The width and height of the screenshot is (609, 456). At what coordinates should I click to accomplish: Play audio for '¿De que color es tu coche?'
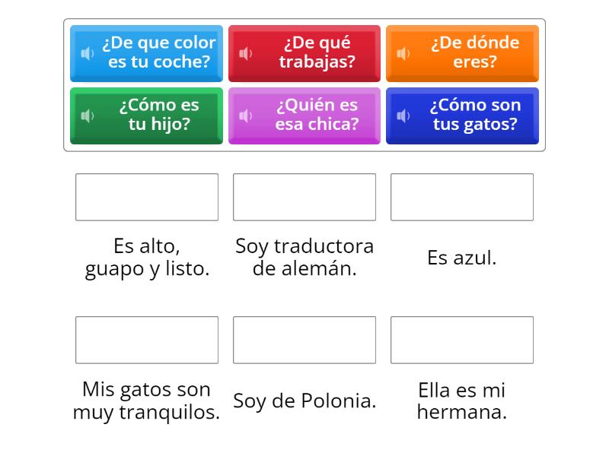click(89, 53)
